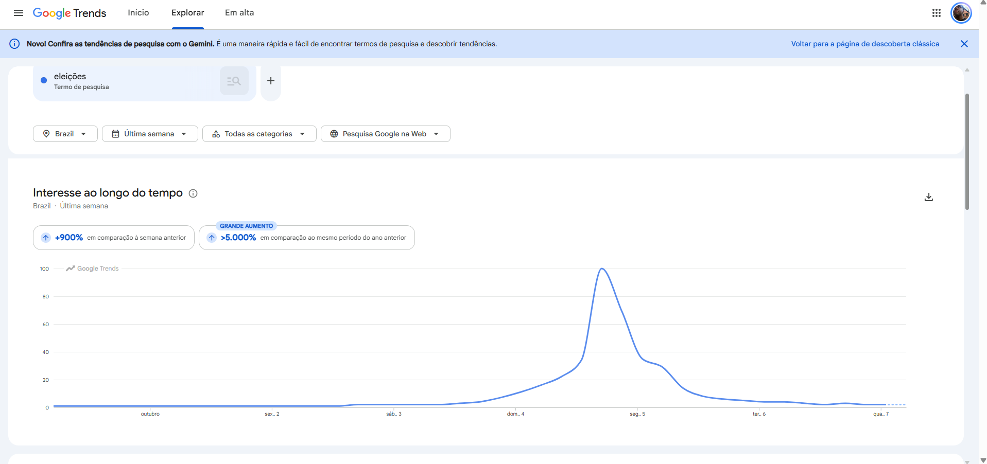Viewport: 987px width, 464px height.
Task: Click the chart peak near seg., 5
Action: point(602,269)
